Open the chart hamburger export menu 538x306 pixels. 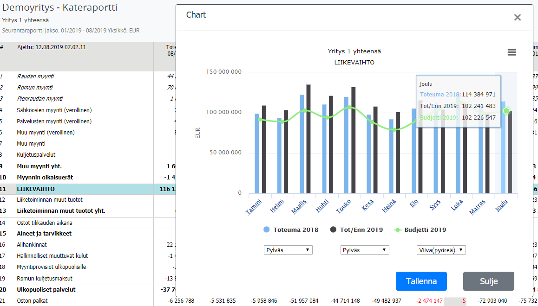click(512, 52)
